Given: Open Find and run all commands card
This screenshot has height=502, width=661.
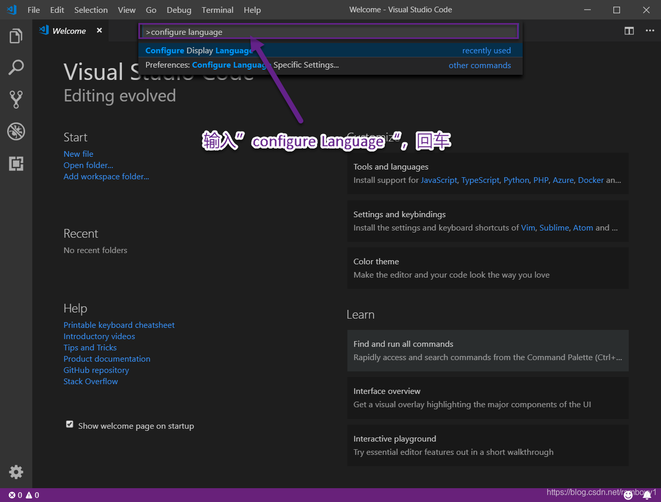Looking at the screenshot, I should pos(488,351).
